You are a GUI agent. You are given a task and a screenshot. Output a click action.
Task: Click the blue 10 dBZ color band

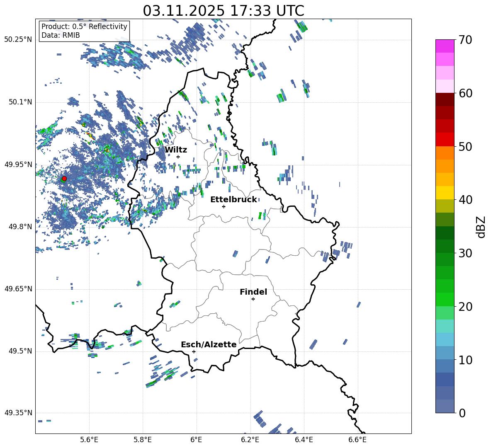click(445, 353)
